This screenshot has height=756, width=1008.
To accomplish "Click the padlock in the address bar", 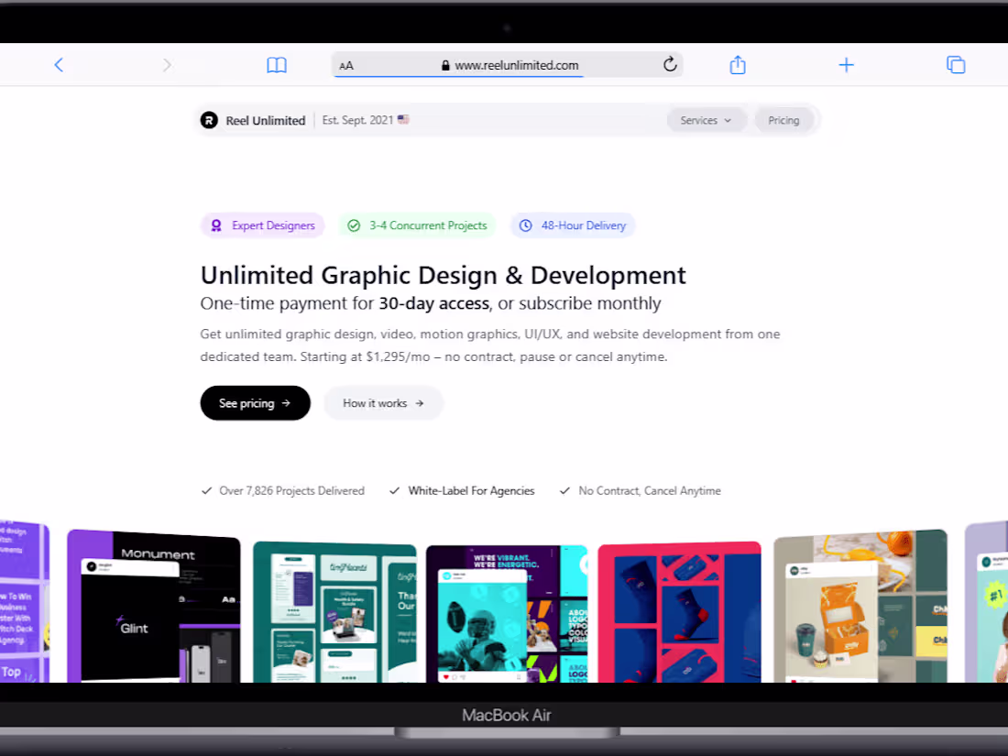I will click(447, 65).
